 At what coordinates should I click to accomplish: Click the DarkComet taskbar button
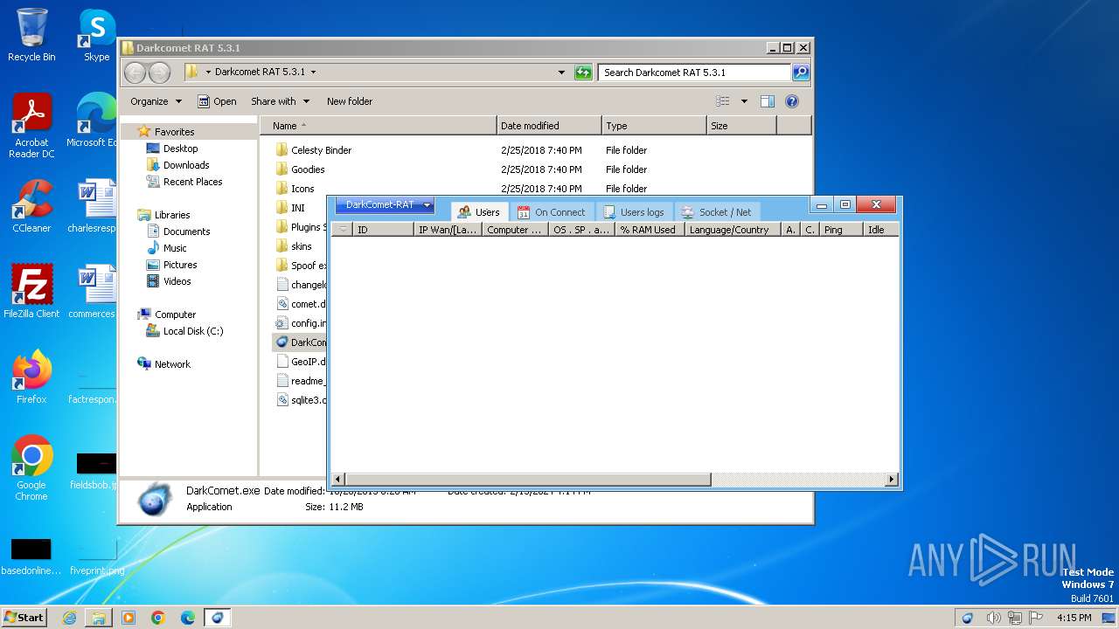point(217,618)
